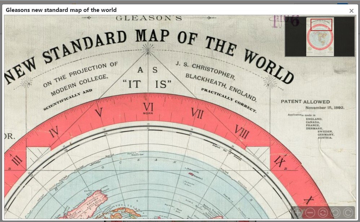Click the 'VI MORN' numeral on red band
Screen dimensions: 360x222
148,108
